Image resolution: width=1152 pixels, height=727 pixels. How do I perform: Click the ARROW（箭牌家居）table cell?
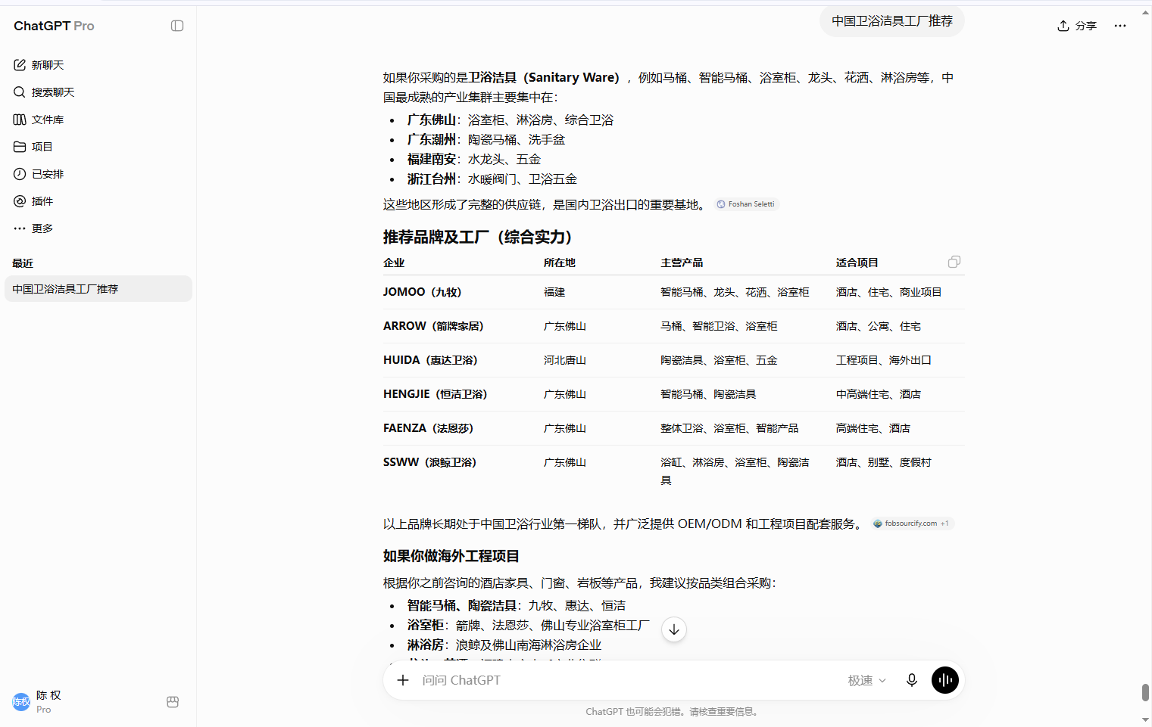[x=433, y=326]
